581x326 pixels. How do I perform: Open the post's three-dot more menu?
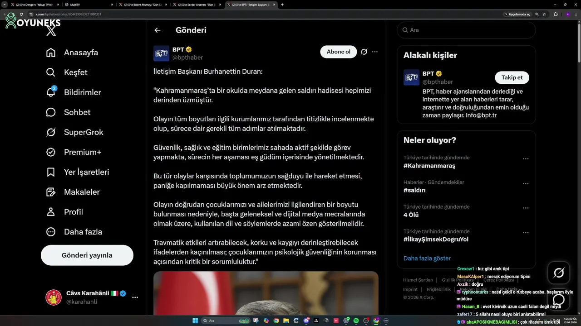[374, 52]
